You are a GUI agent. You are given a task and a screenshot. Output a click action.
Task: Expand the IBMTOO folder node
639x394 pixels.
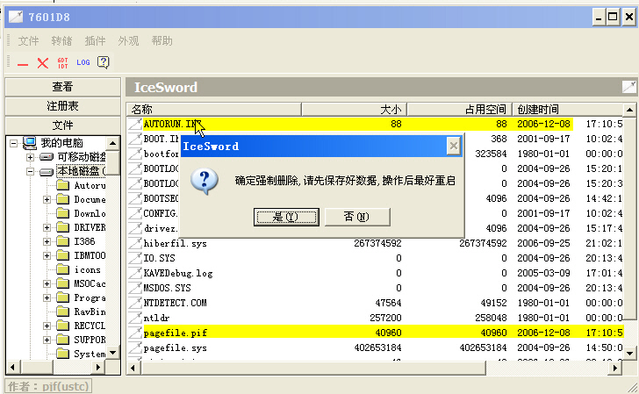47,255
